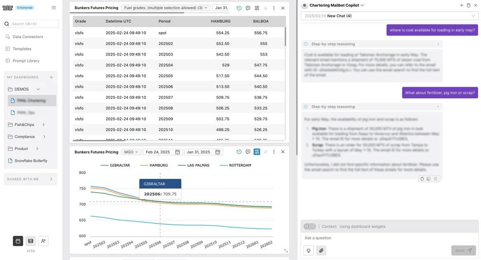Toggle the dashboard widgets context switch
Screen dimensions: 481x260
309,226
